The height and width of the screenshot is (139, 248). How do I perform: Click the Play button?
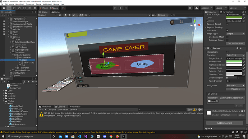click(x=115, y=8)
